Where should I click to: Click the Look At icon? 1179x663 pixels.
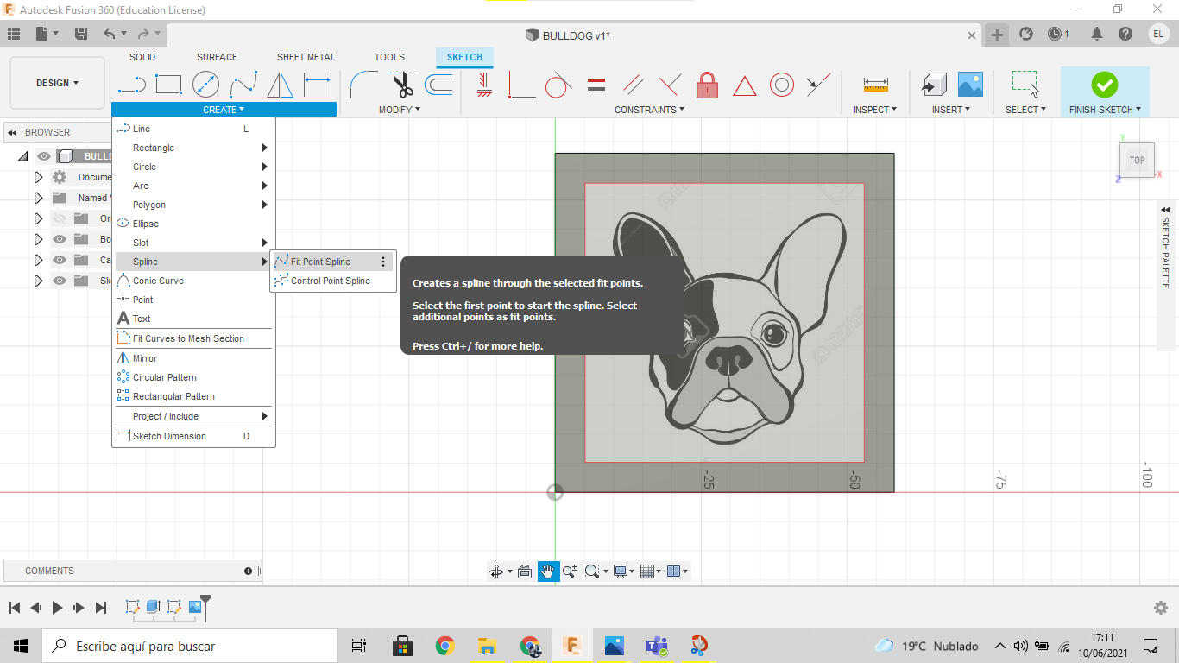click(524, 571)
